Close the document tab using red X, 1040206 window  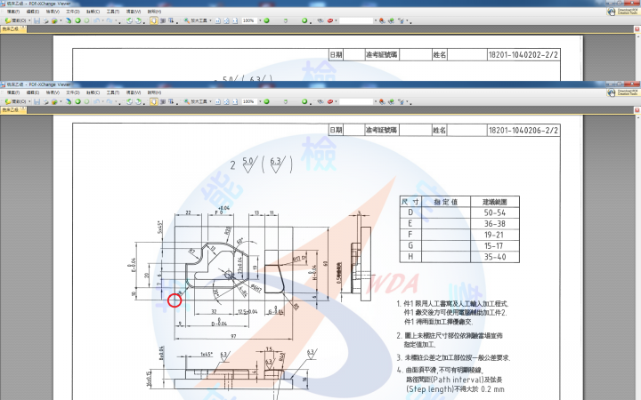pyautogui.click(x=637, y=110)
